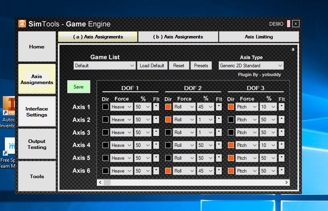The width and height of the screenshot is (328, 211).
Task: Open Axis 4 DOF 3 percent 10 dropdown
Action: coord(268,145)
